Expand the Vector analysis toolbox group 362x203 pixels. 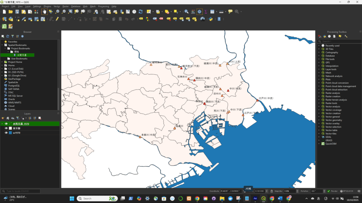[319, 106]
